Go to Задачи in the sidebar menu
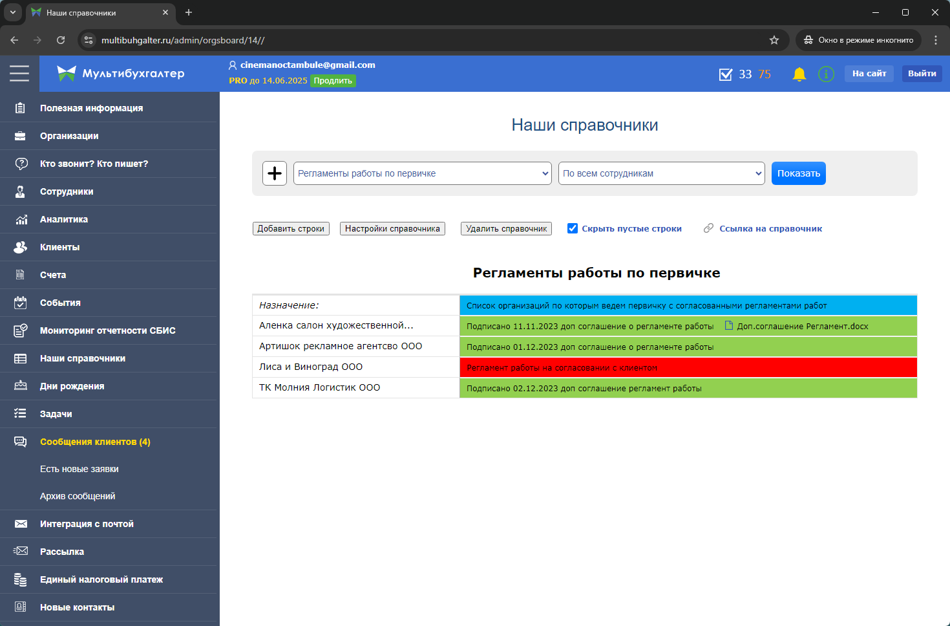 pyautogui.click(x=56, y=414)
